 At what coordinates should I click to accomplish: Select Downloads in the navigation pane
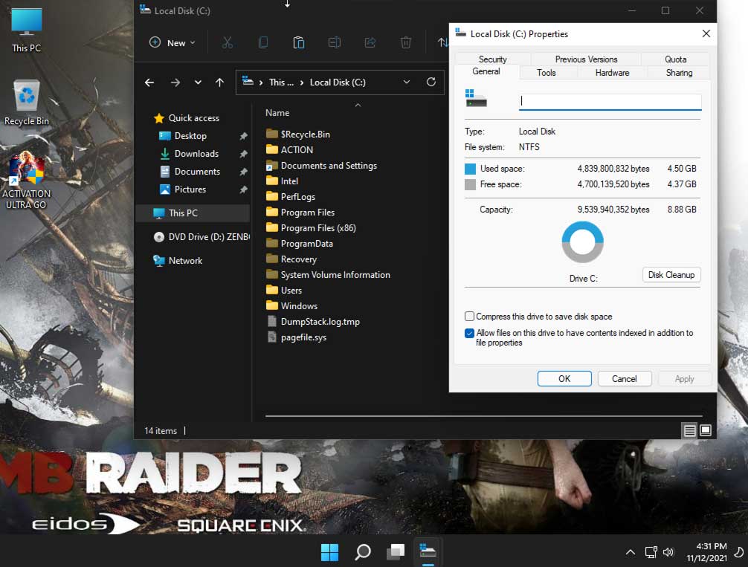[x=196, y=154]
